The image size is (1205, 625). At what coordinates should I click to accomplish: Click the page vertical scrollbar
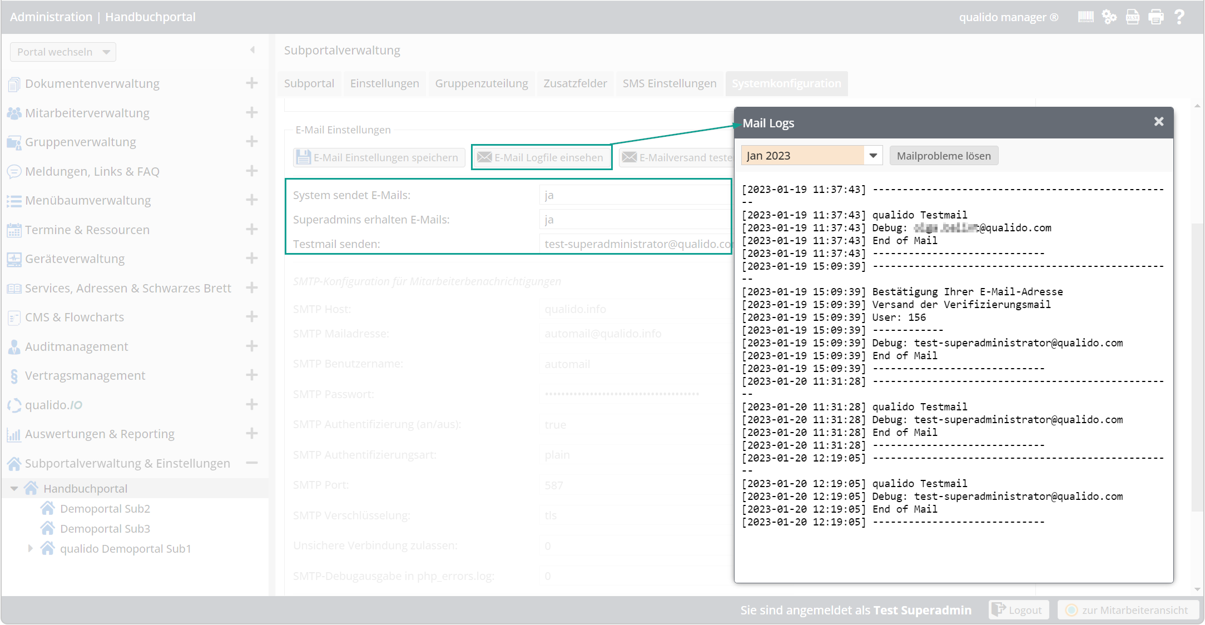coord(1197,367)
